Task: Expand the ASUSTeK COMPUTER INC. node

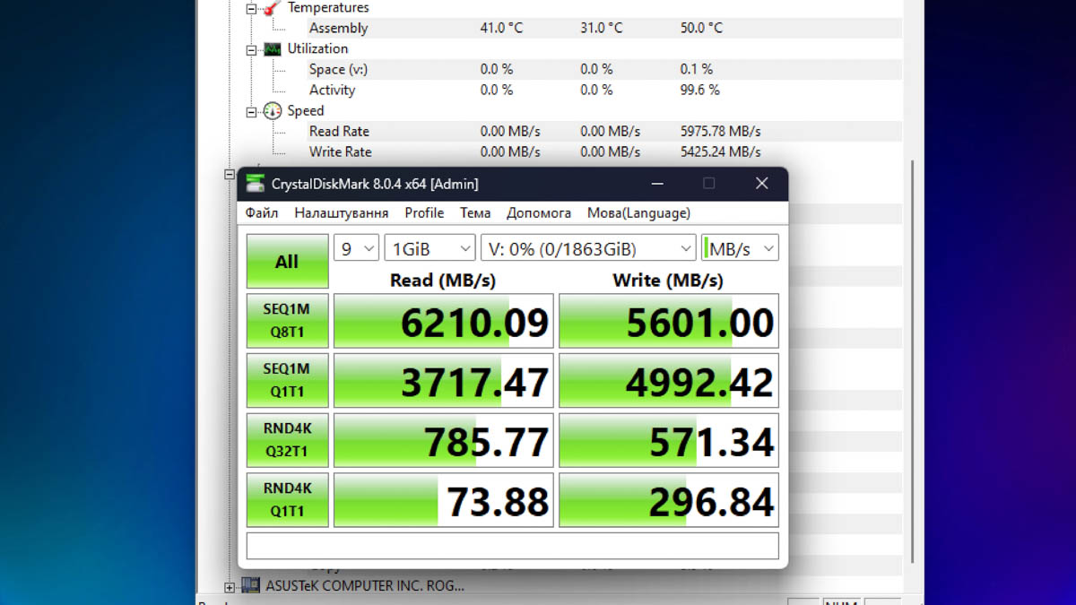Action: tap(230, 586)
